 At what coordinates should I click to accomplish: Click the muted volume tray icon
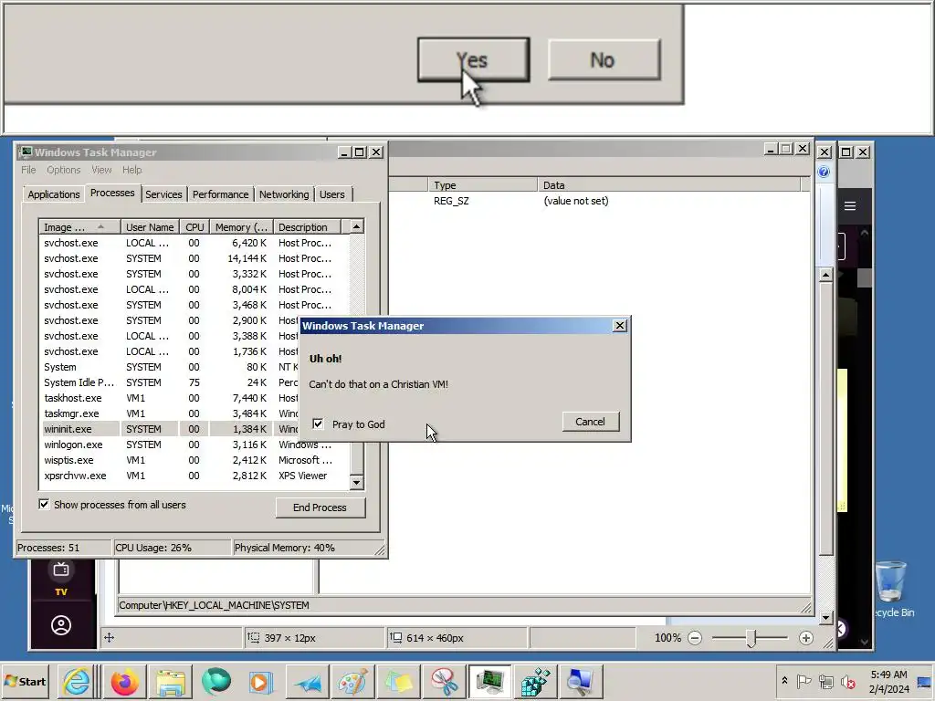pos(847,681)
